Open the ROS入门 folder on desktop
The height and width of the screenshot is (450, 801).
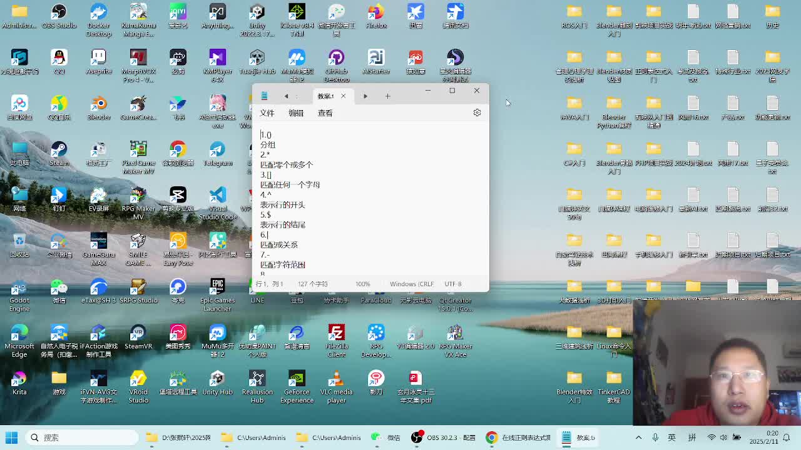(574, 16)
